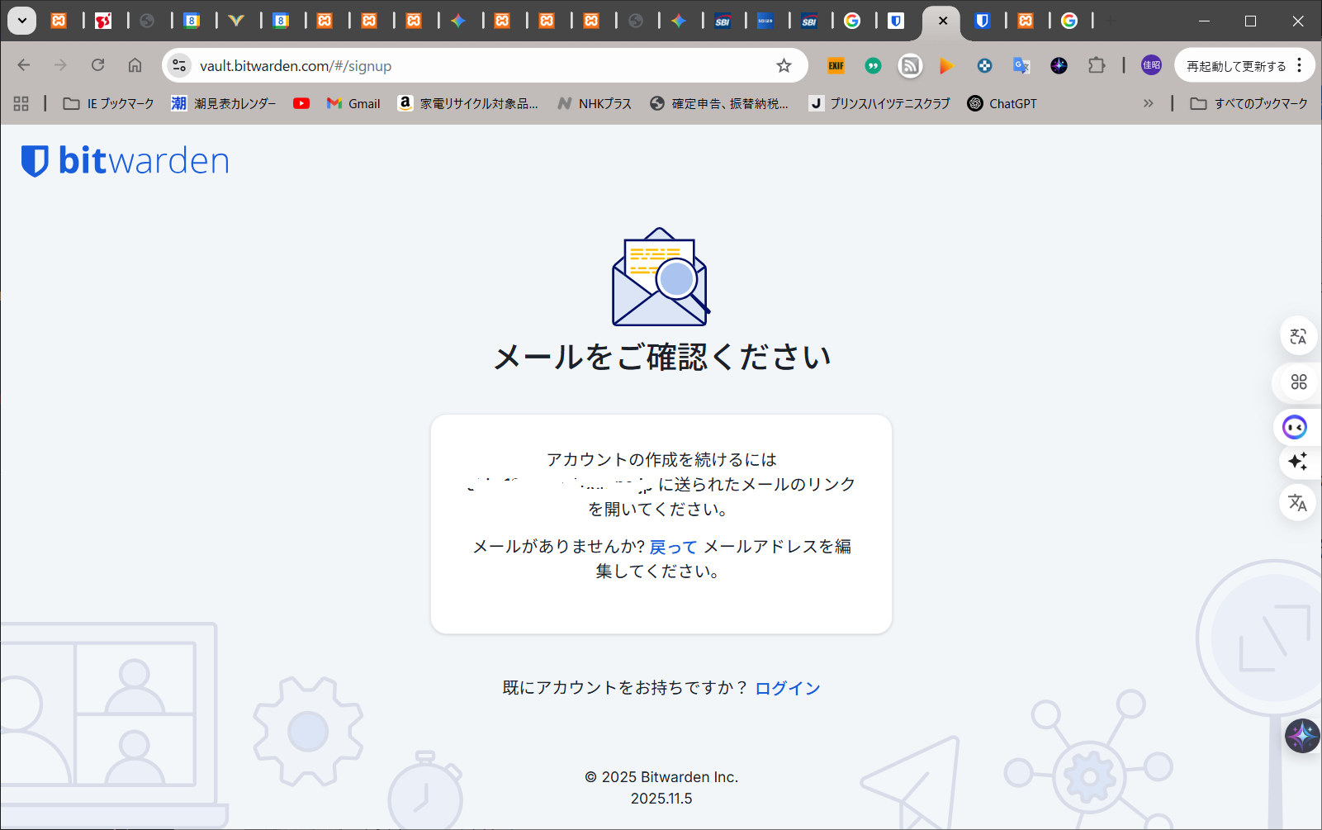Viewport: 1322px width, 830px height.
Task: Open the Chrome three-dot menu
Action: click(1300, 65)
